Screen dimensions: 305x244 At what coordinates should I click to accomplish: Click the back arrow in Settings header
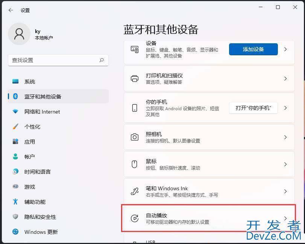(x=11, y=10)
